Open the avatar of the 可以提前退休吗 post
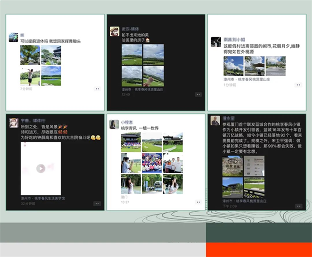312x257 pixels. tap(13, 37)
